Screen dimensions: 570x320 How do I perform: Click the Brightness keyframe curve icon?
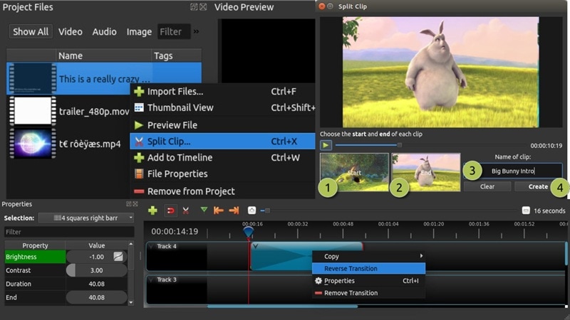(x=118, y=257)
